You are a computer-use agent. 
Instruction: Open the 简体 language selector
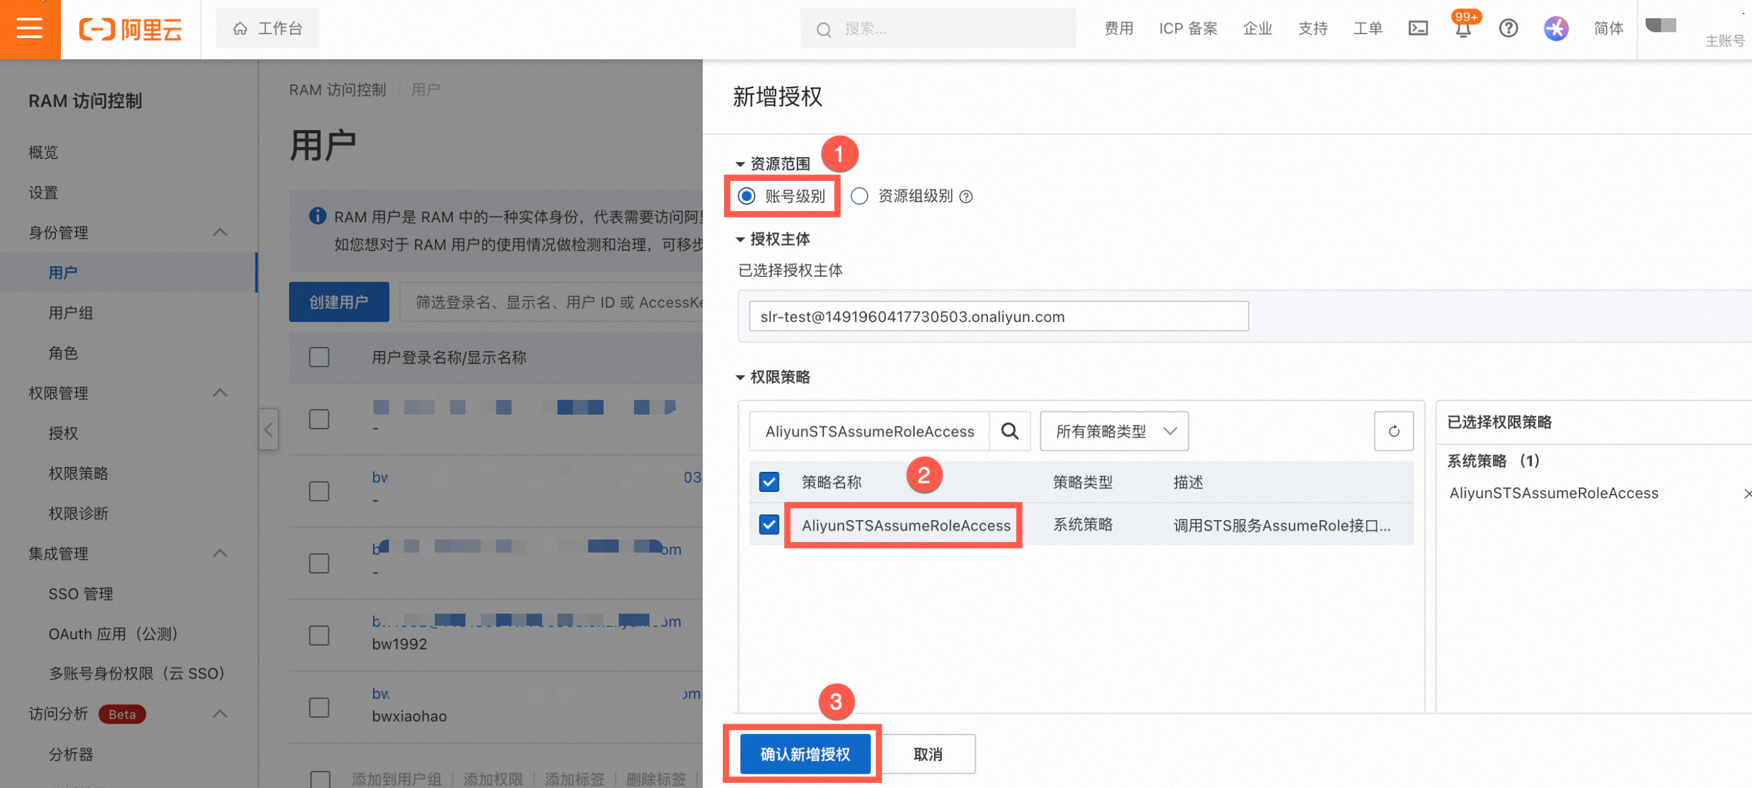point(1608,28)
